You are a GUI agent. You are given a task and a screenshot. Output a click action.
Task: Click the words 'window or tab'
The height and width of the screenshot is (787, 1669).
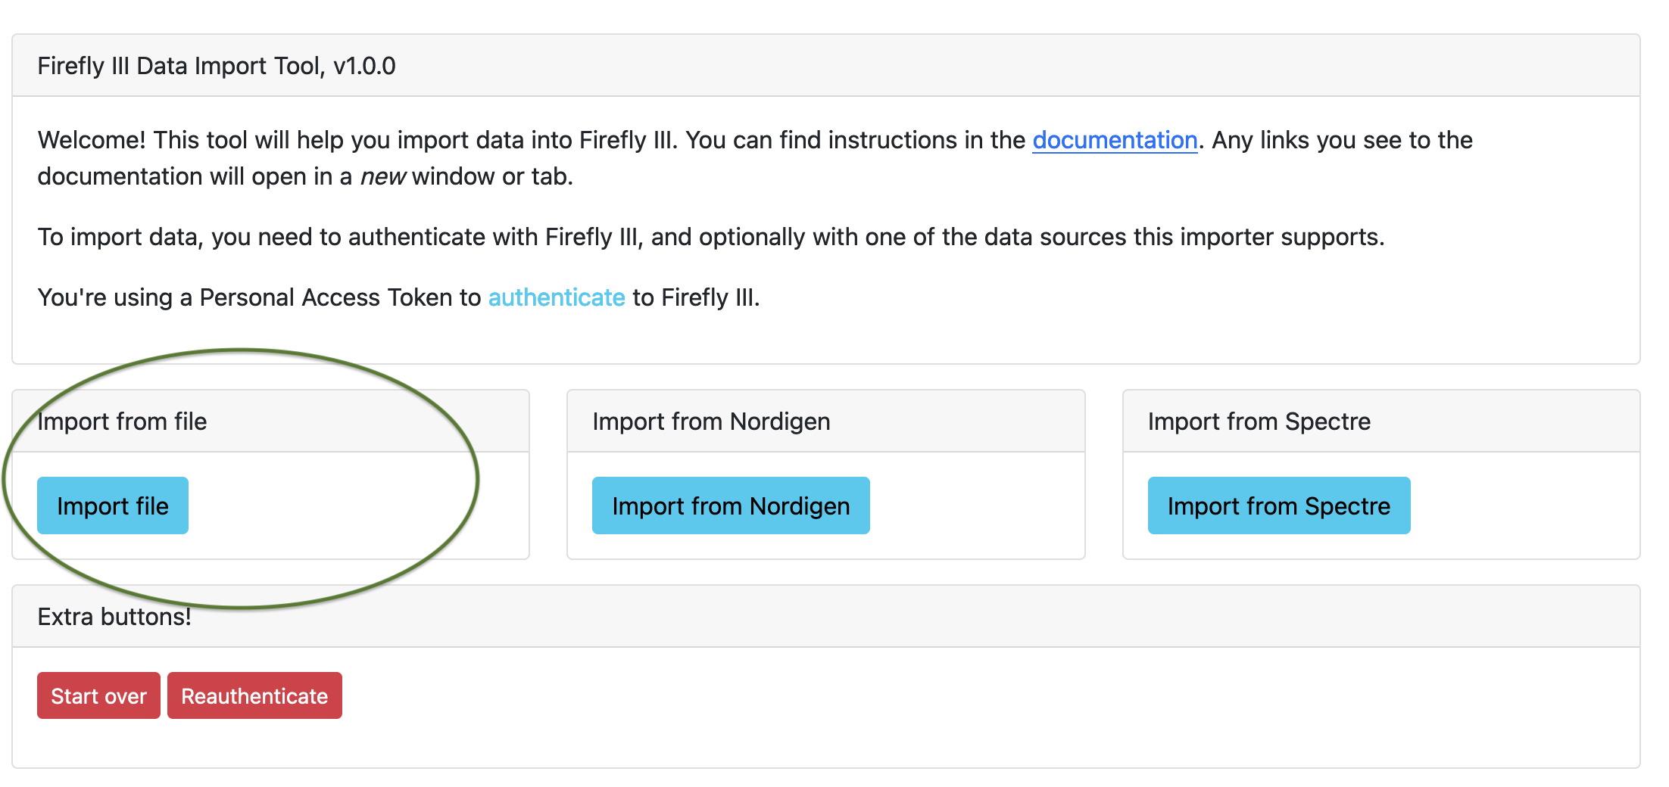tap(491, 176)
